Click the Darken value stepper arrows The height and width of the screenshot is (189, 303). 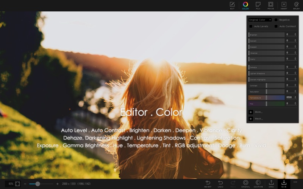click(x=295, y=40)
